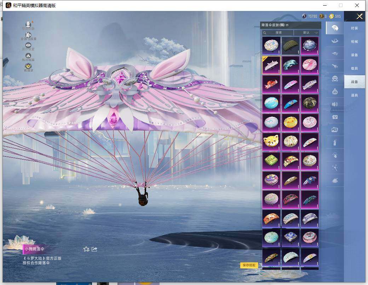Select the black and gold round parachute
Screen dimensions: 368x285
click(310, 103)
